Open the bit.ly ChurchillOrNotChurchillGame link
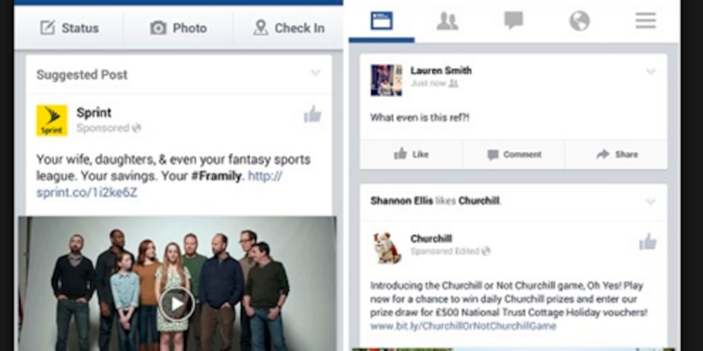This screenshot has height=351, width=703. 463,326
